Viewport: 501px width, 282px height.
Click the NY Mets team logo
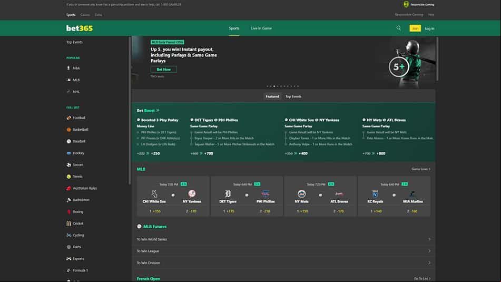point(301,193)
